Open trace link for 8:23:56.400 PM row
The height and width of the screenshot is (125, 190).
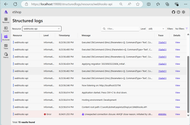(x=162, y=50)
